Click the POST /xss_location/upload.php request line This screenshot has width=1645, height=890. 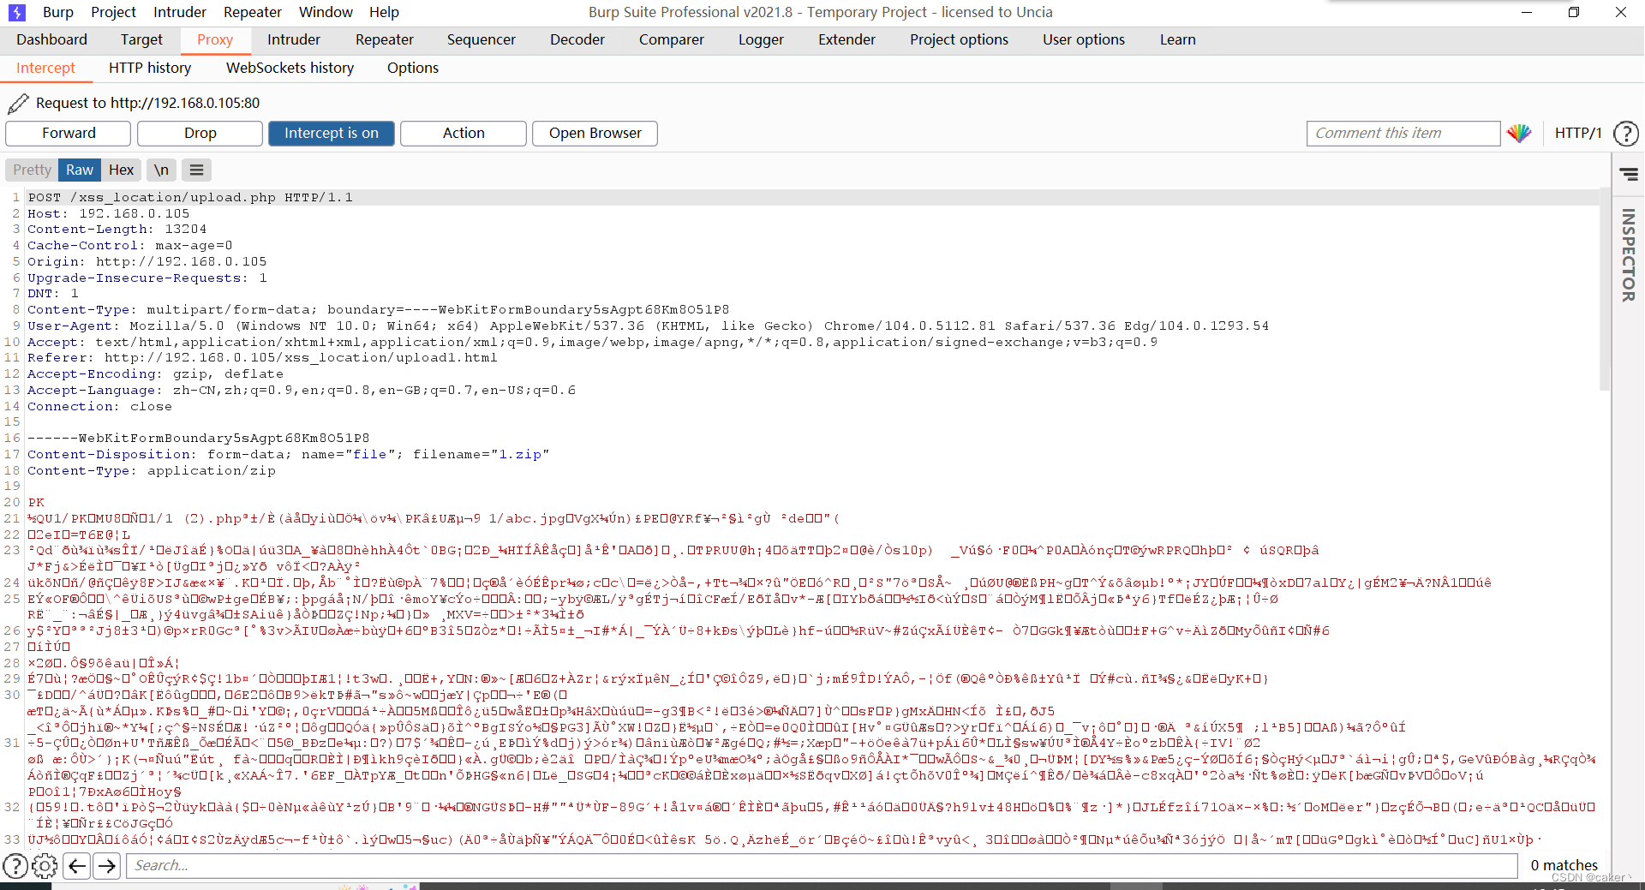coord(190,197)
